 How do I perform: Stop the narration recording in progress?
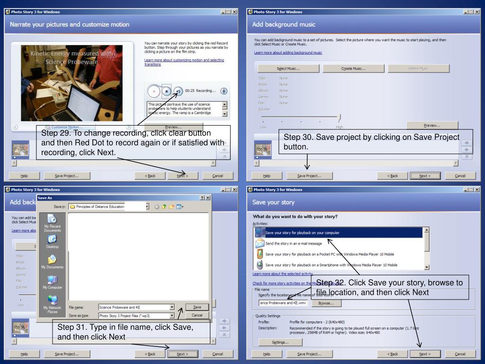166,91
